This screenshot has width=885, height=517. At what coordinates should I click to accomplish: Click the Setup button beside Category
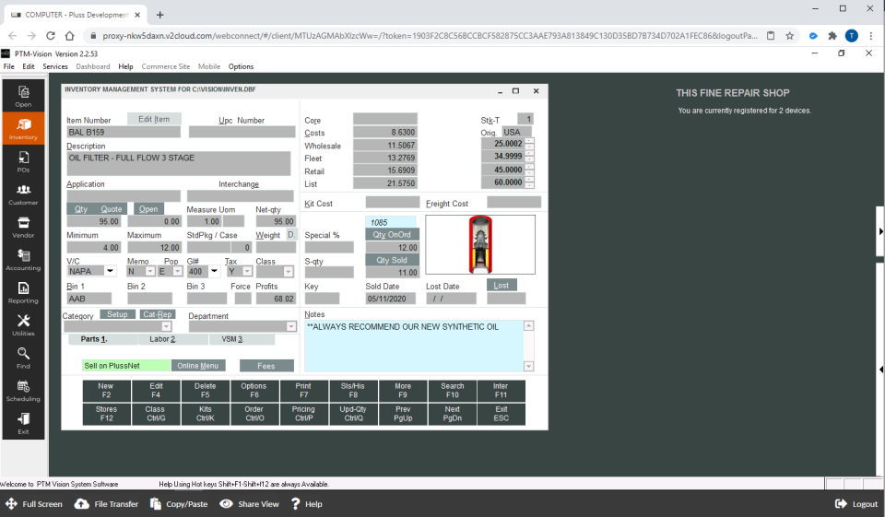coord(117,314)
